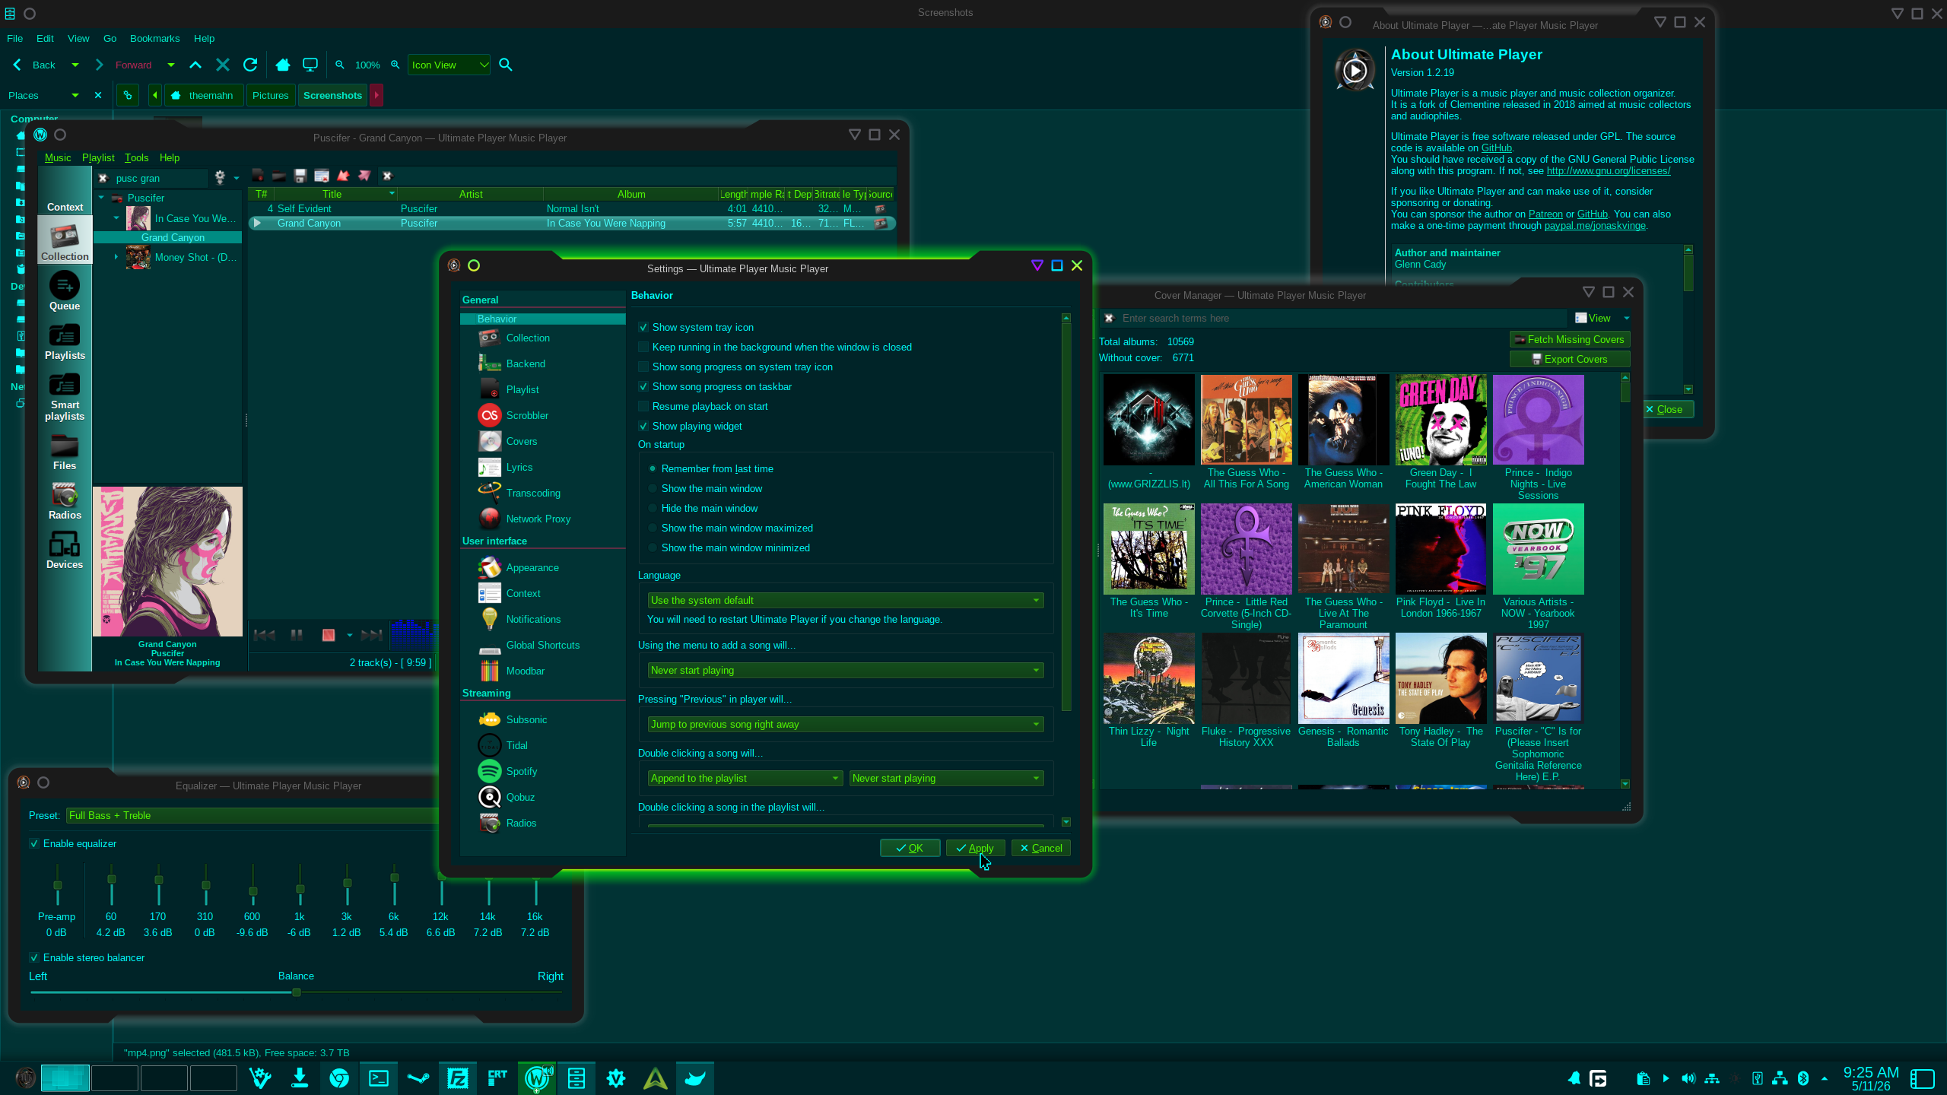Select Subsonic streaming icon

489,719
